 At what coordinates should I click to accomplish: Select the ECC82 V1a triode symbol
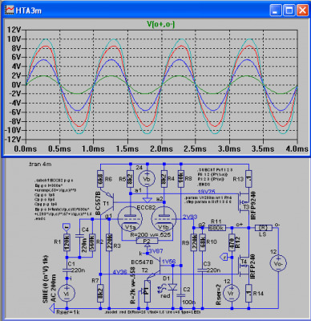(130, 219)
